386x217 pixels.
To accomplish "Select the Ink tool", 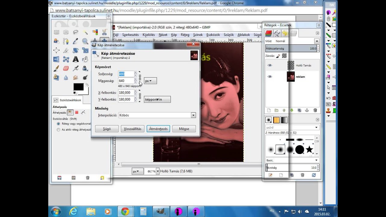I will 85,68.
